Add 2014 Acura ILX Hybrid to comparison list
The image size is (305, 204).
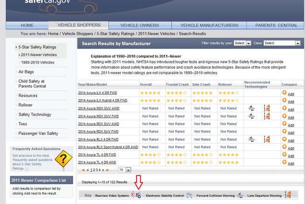point(288,101)
